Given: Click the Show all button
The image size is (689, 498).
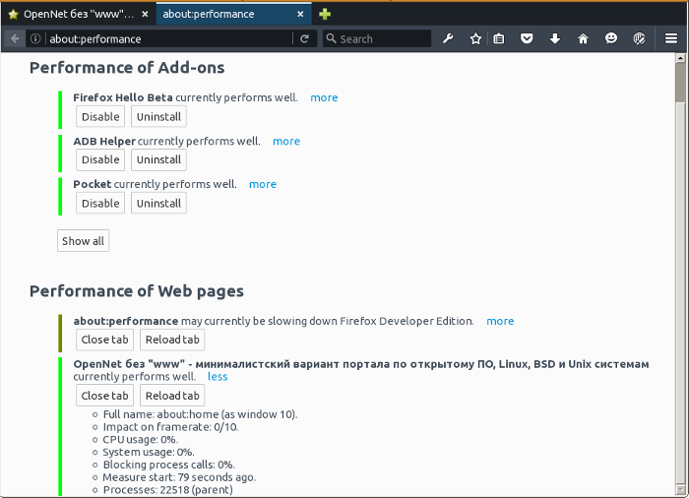Looking at the screenshot, I should click(x=83, y=241).
